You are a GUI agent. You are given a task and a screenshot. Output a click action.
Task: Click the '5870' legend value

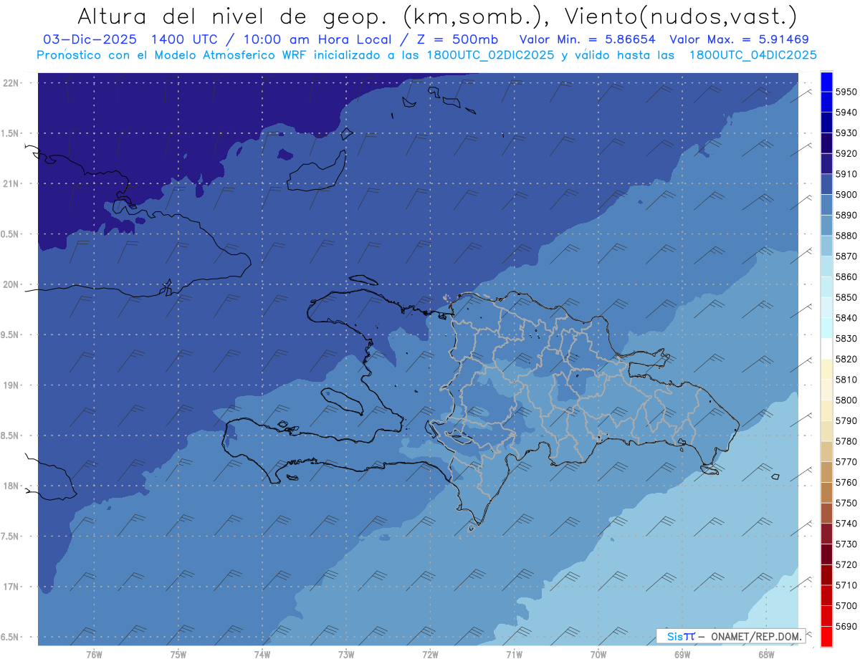coord(846,256)
